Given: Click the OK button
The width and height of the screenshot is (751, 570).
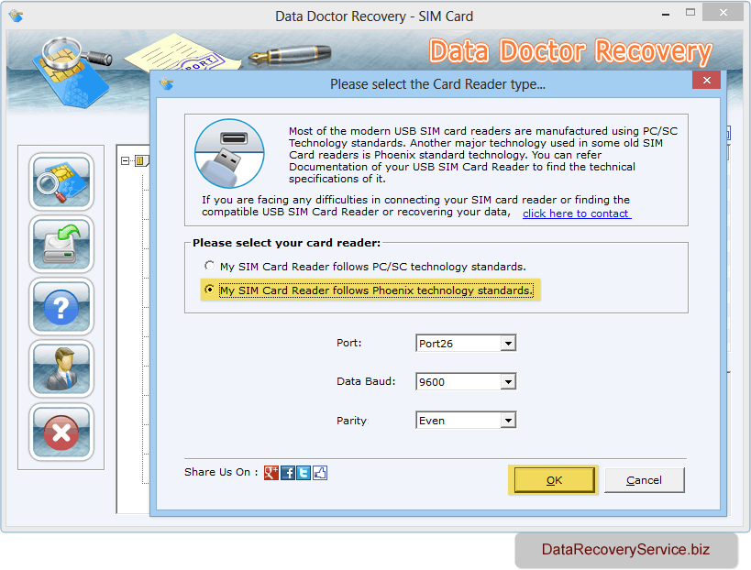Looking at the screenshot, I should (554, 480).
